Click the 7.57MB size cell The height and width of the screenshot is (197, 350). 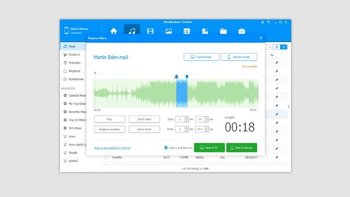[x=184, y=158]
